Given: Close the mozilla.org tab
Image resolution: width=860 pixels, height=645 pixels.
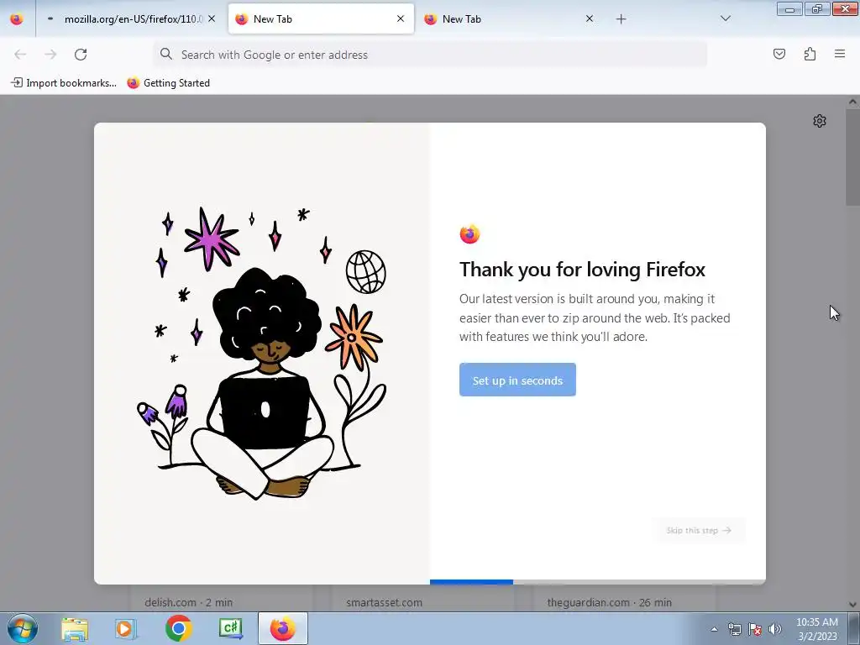Looking at the screenshot, I should (212, 18).
